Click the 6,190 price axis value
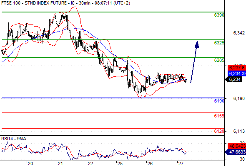 click(x=239, y=98)
